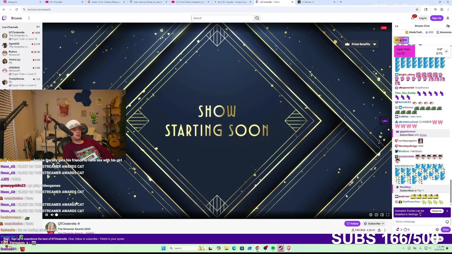The image size is (452, 254).
Task: Collapse the Stream Chat panel
Action: coord(397,26)
